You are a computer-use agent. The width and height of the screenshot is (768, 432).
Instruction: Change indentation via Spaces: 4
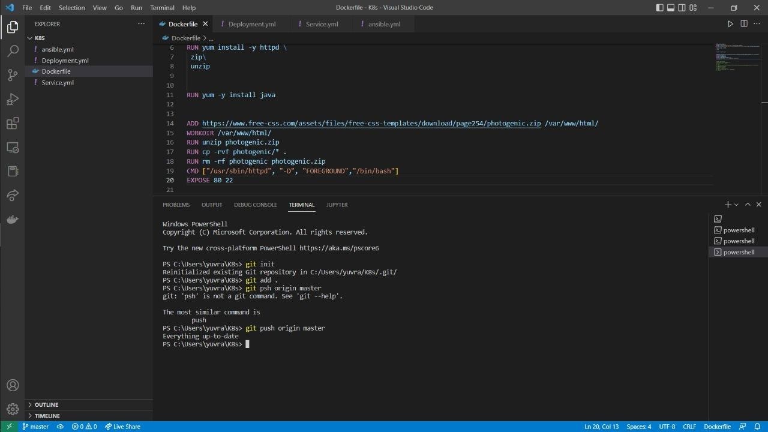click(638, 427)
